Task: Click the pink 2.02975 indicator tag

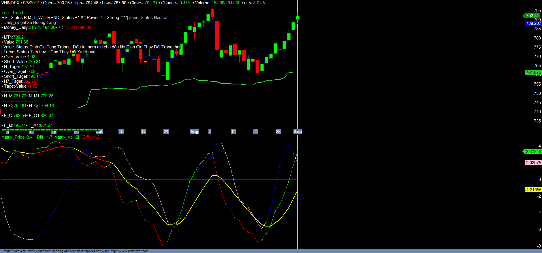Action: click(533, 163)
